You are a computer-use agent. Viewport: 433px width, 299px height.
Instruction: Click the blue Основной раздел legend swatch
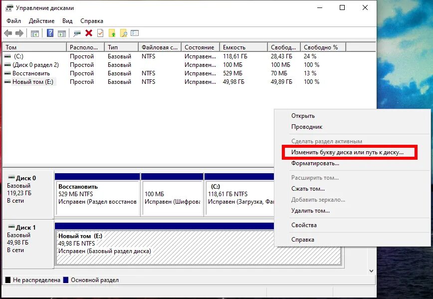pos(66,280)
